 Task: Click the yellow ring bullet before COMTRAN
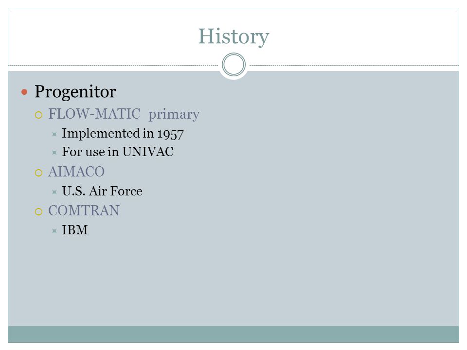38,211
